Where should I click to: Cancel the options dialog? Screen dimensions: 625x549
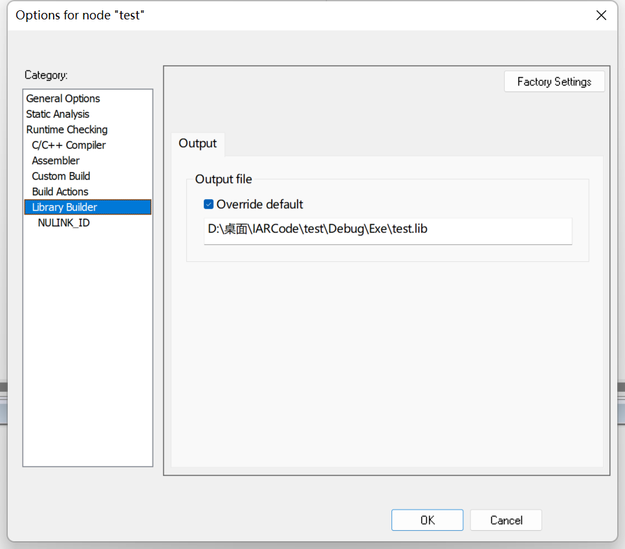(x=506, y=520)
